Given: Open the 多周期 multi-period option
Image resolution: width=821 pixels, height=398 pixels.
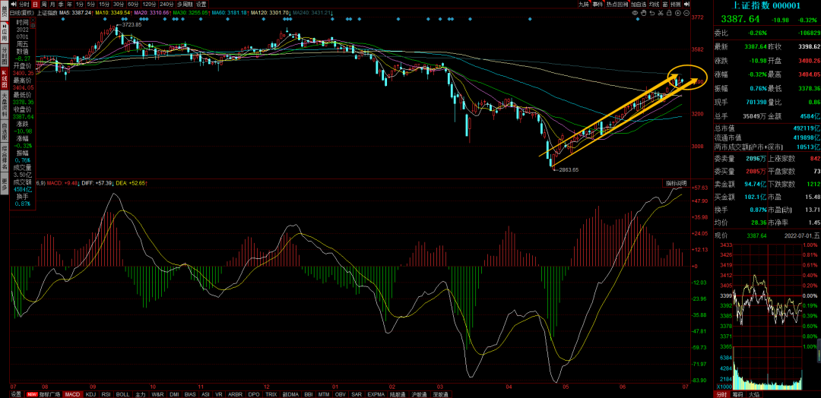Looking at the screenshot, I should click(185, 4).
